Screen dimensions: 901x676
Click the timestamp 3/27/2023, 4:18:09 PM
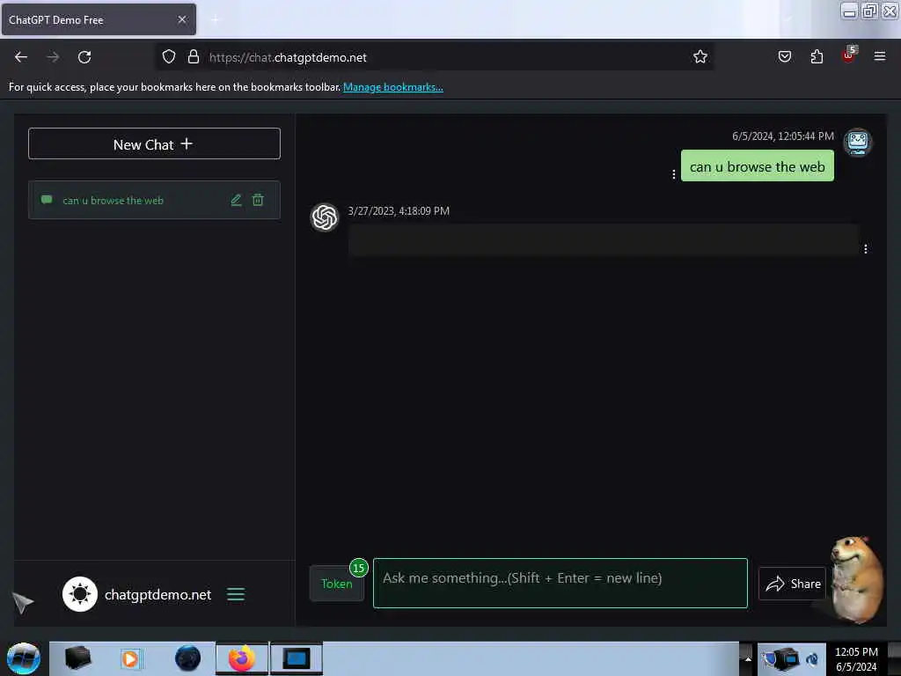399,211
